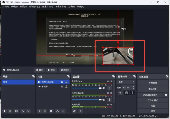Click the 开始直播 button
Screen dimensions: 170x119
[x=153, y=83]
